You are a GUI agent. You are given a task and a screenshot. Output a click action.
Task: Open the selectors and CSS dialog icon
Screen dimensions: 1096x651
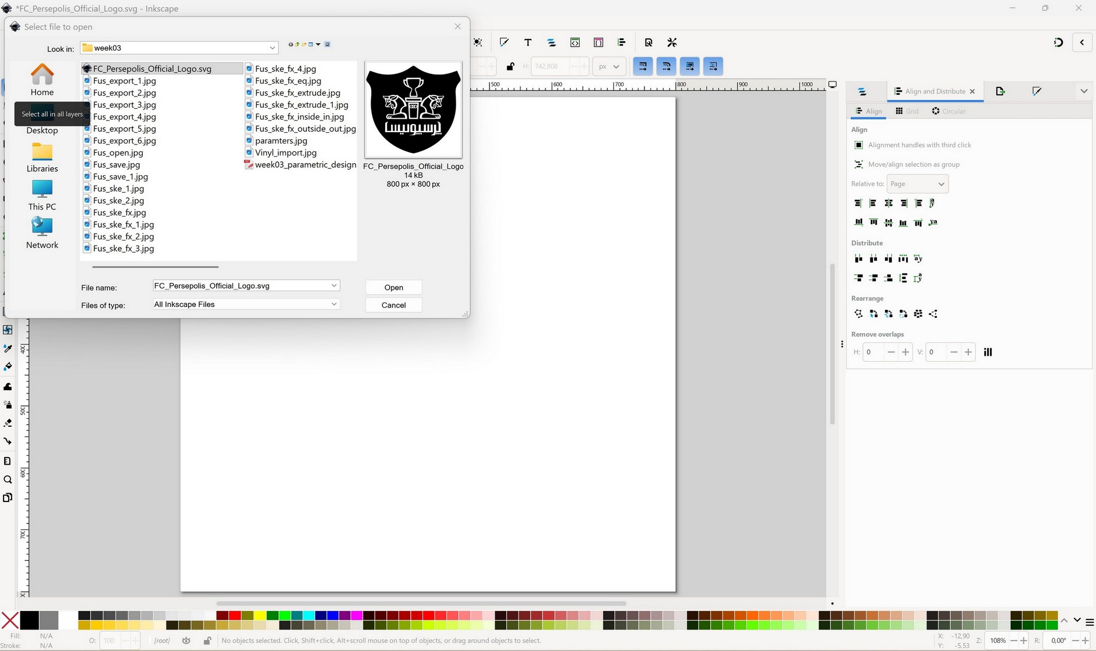click(x=598, y=43)
